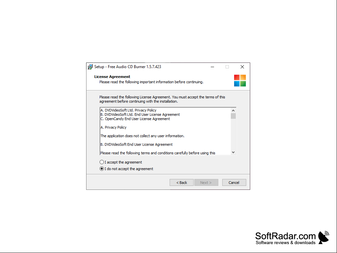Minimize the setup window
Viewport: 337px width, 253px height.
pyautogui.click(x=212, y=67)
